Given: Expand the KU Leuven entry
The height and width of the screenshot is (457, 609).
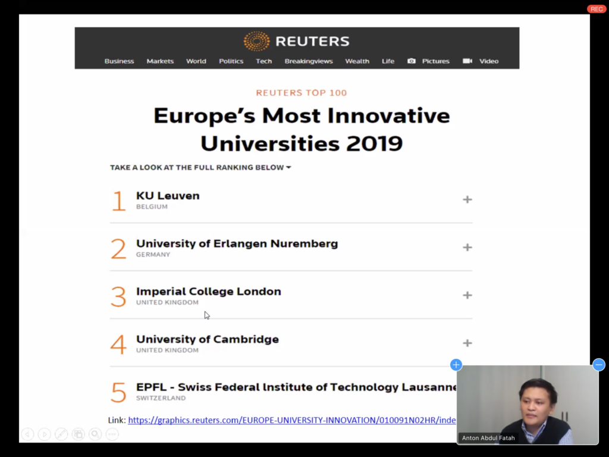Looking at the screenshot, I should point(467,200).
